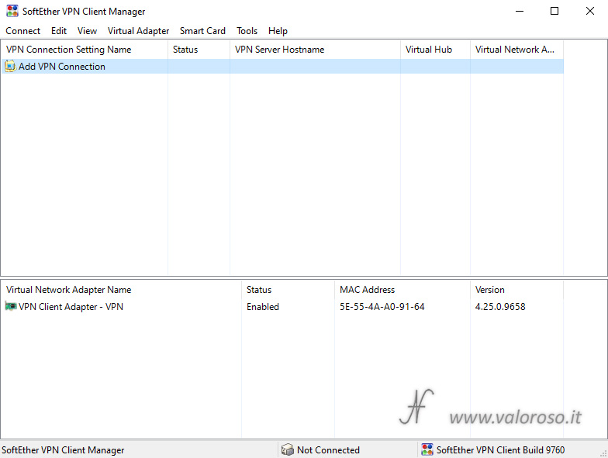
Task: Maximize the VPN Client Manager window
Action: [x=554, y=11]
